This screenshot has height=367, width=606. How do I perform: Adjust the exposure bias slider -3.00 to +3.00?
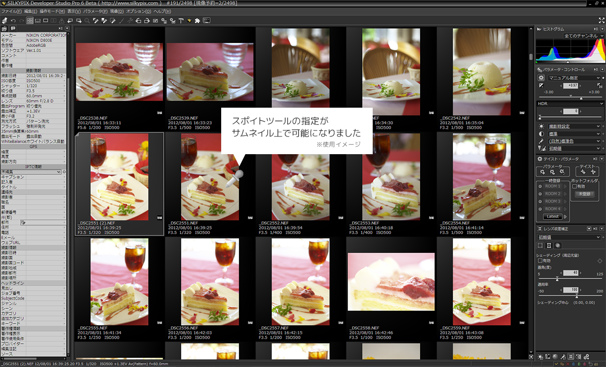[x=571, y=97]
